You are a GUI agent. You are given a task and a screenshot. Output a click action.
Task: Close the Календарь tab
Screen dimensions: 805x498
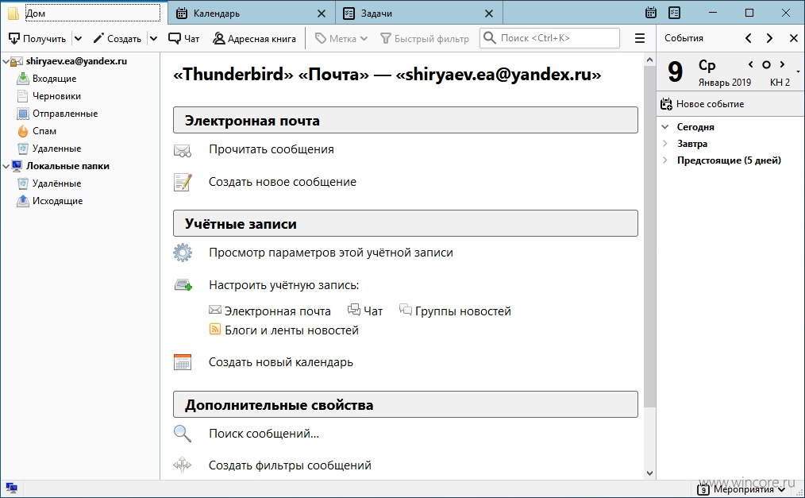point(322,14)
